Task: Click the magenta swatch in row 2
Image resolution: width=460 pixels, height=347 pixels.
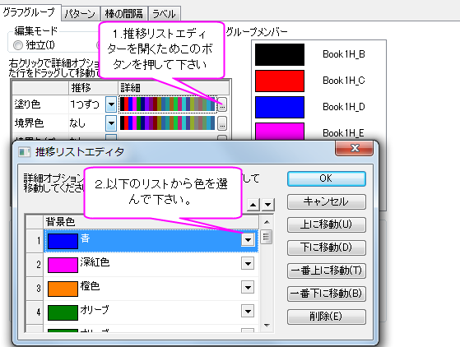Action: coord(63,265)
